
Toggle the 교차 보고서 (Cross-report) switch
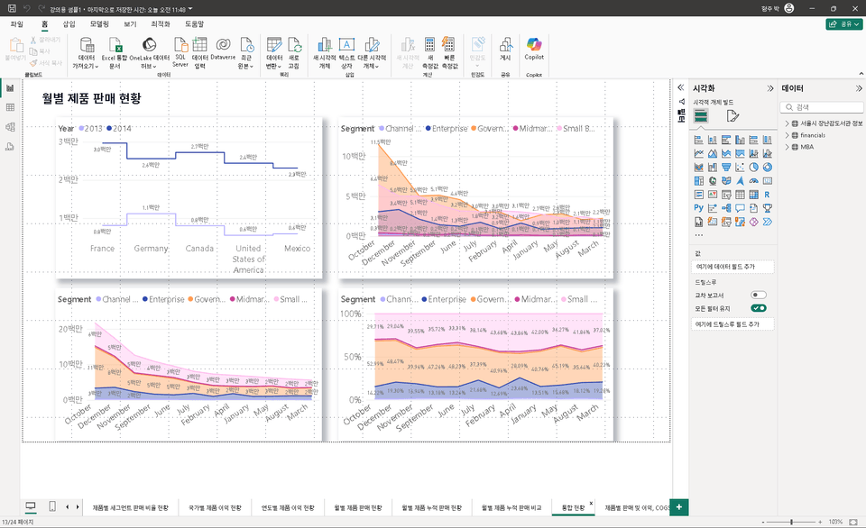click(x=759, y=296)
